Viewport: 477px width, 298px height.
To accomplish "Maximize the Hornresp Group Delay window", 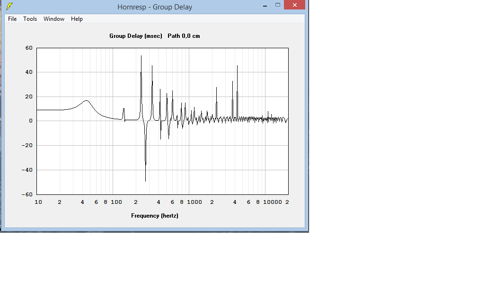I will [277, 5].
